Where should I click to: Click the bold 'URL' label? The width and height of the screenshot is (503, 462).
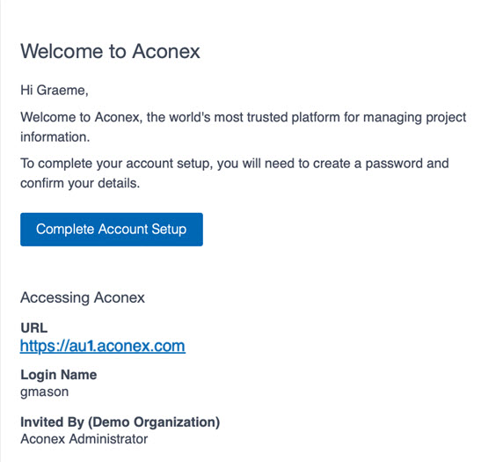(x=34, y=327)
